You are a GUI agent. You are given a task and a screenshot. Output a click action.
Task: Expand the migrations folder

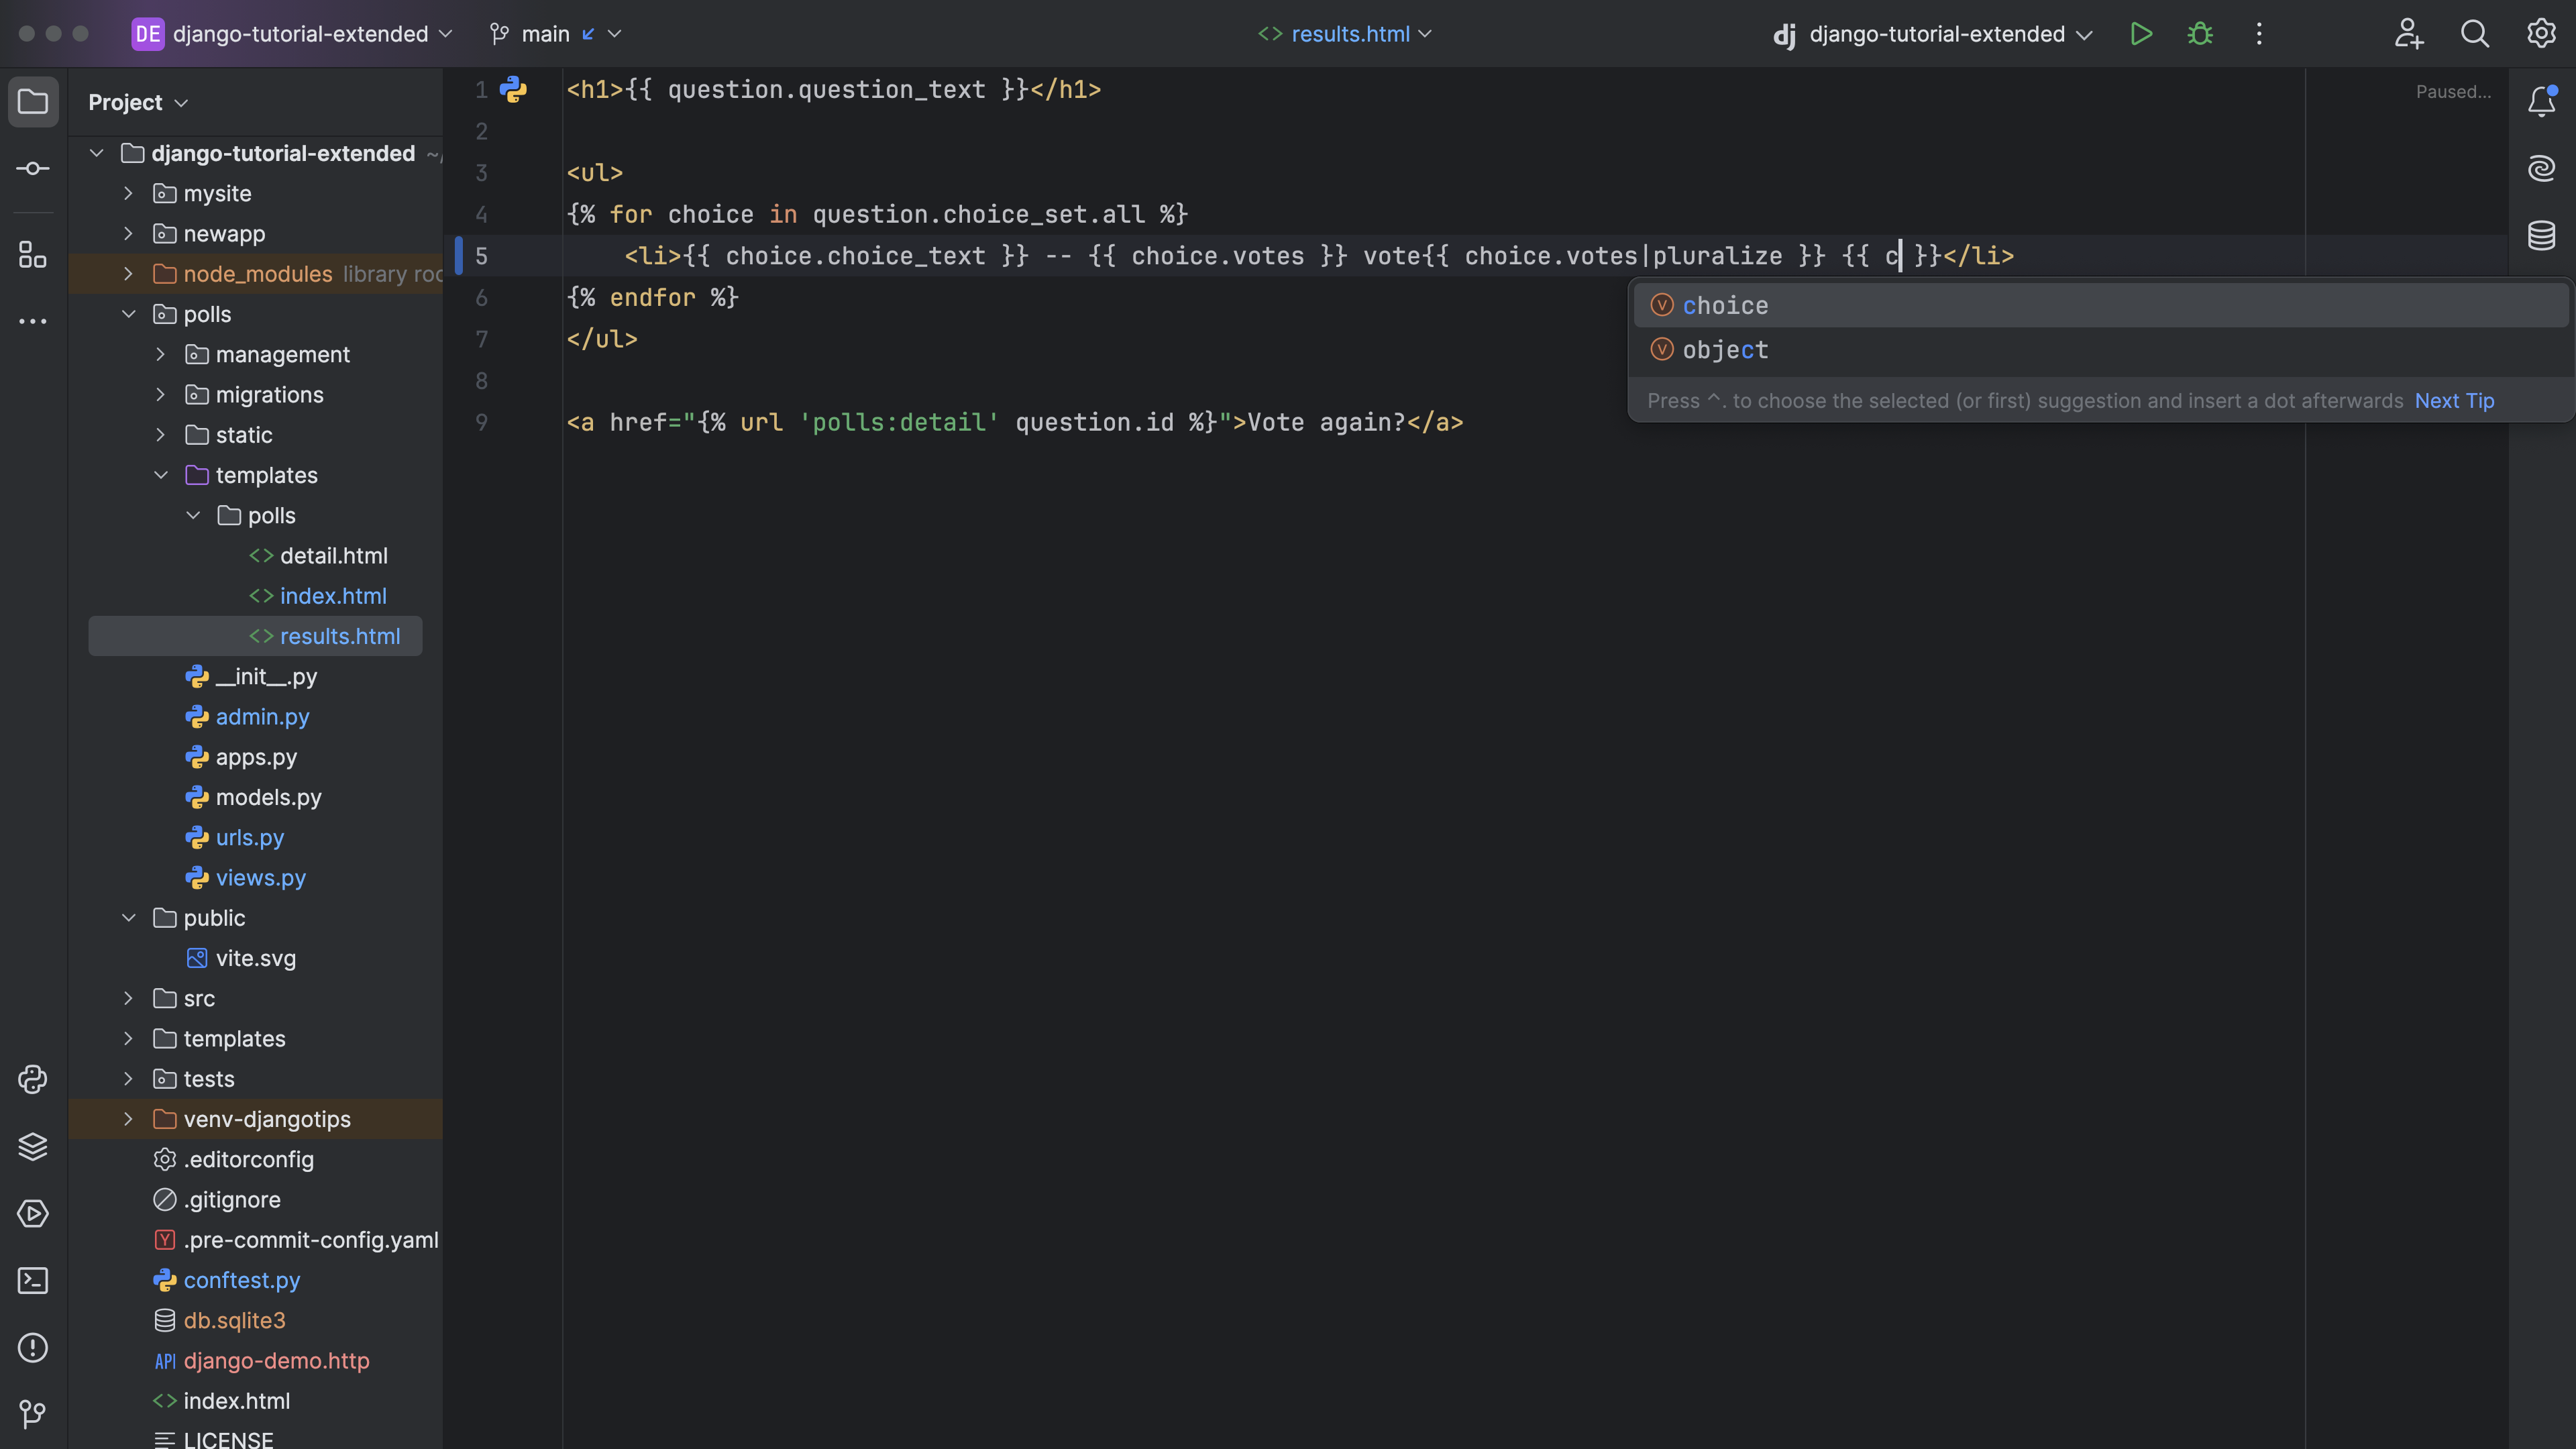click(161, 394)
